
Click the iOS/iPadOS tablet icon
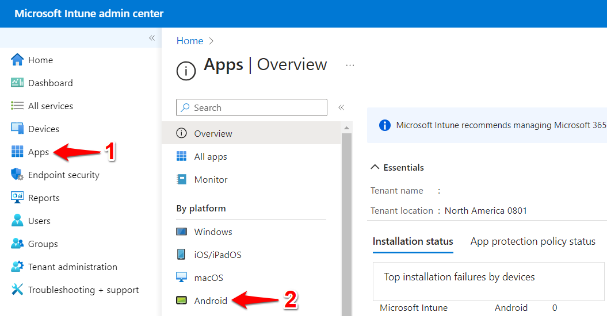(x=181, y=254)
